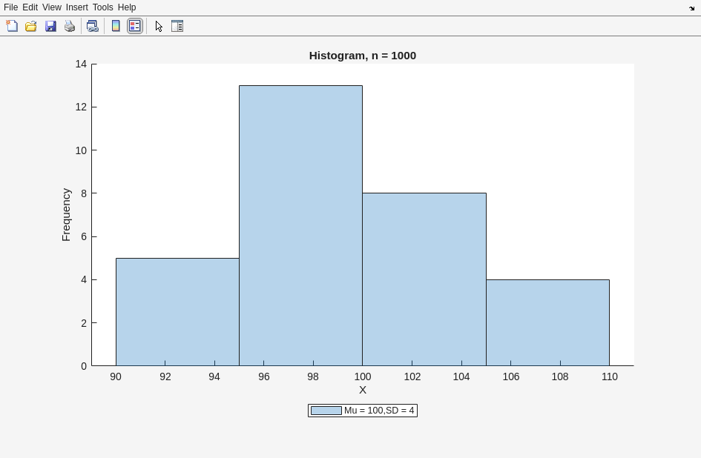701x458 pixels.
Task: Open a file using the folder icon
Action: (31, 26)
